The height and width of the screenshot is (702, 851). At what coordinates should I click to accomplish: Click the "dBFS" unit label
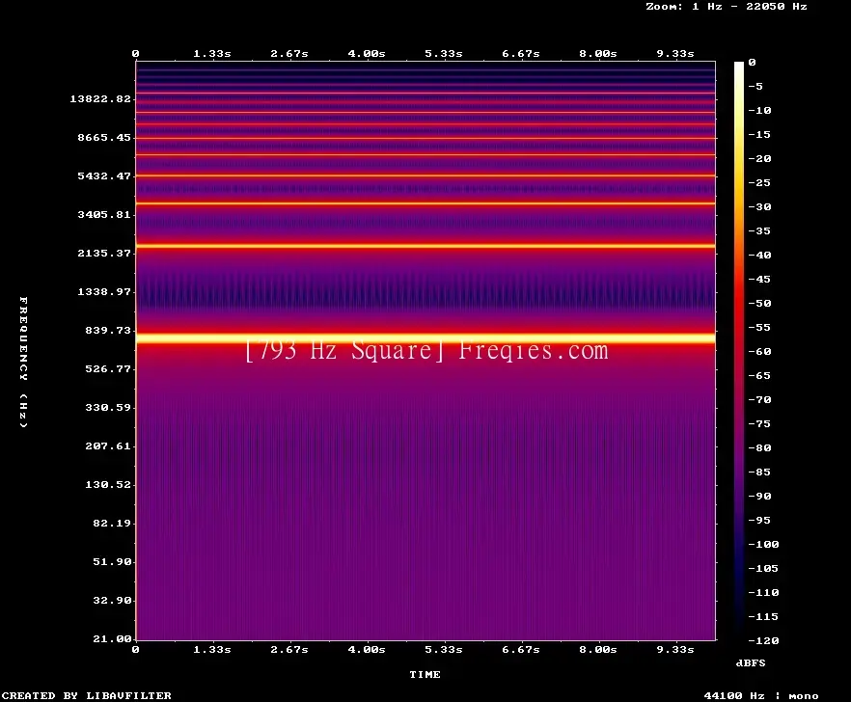(751, 662)
